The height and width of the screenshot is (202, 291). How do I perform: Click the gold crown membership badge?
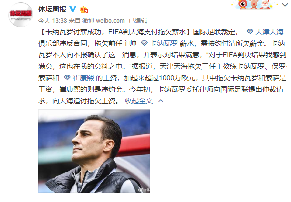[x=83, y=9]
